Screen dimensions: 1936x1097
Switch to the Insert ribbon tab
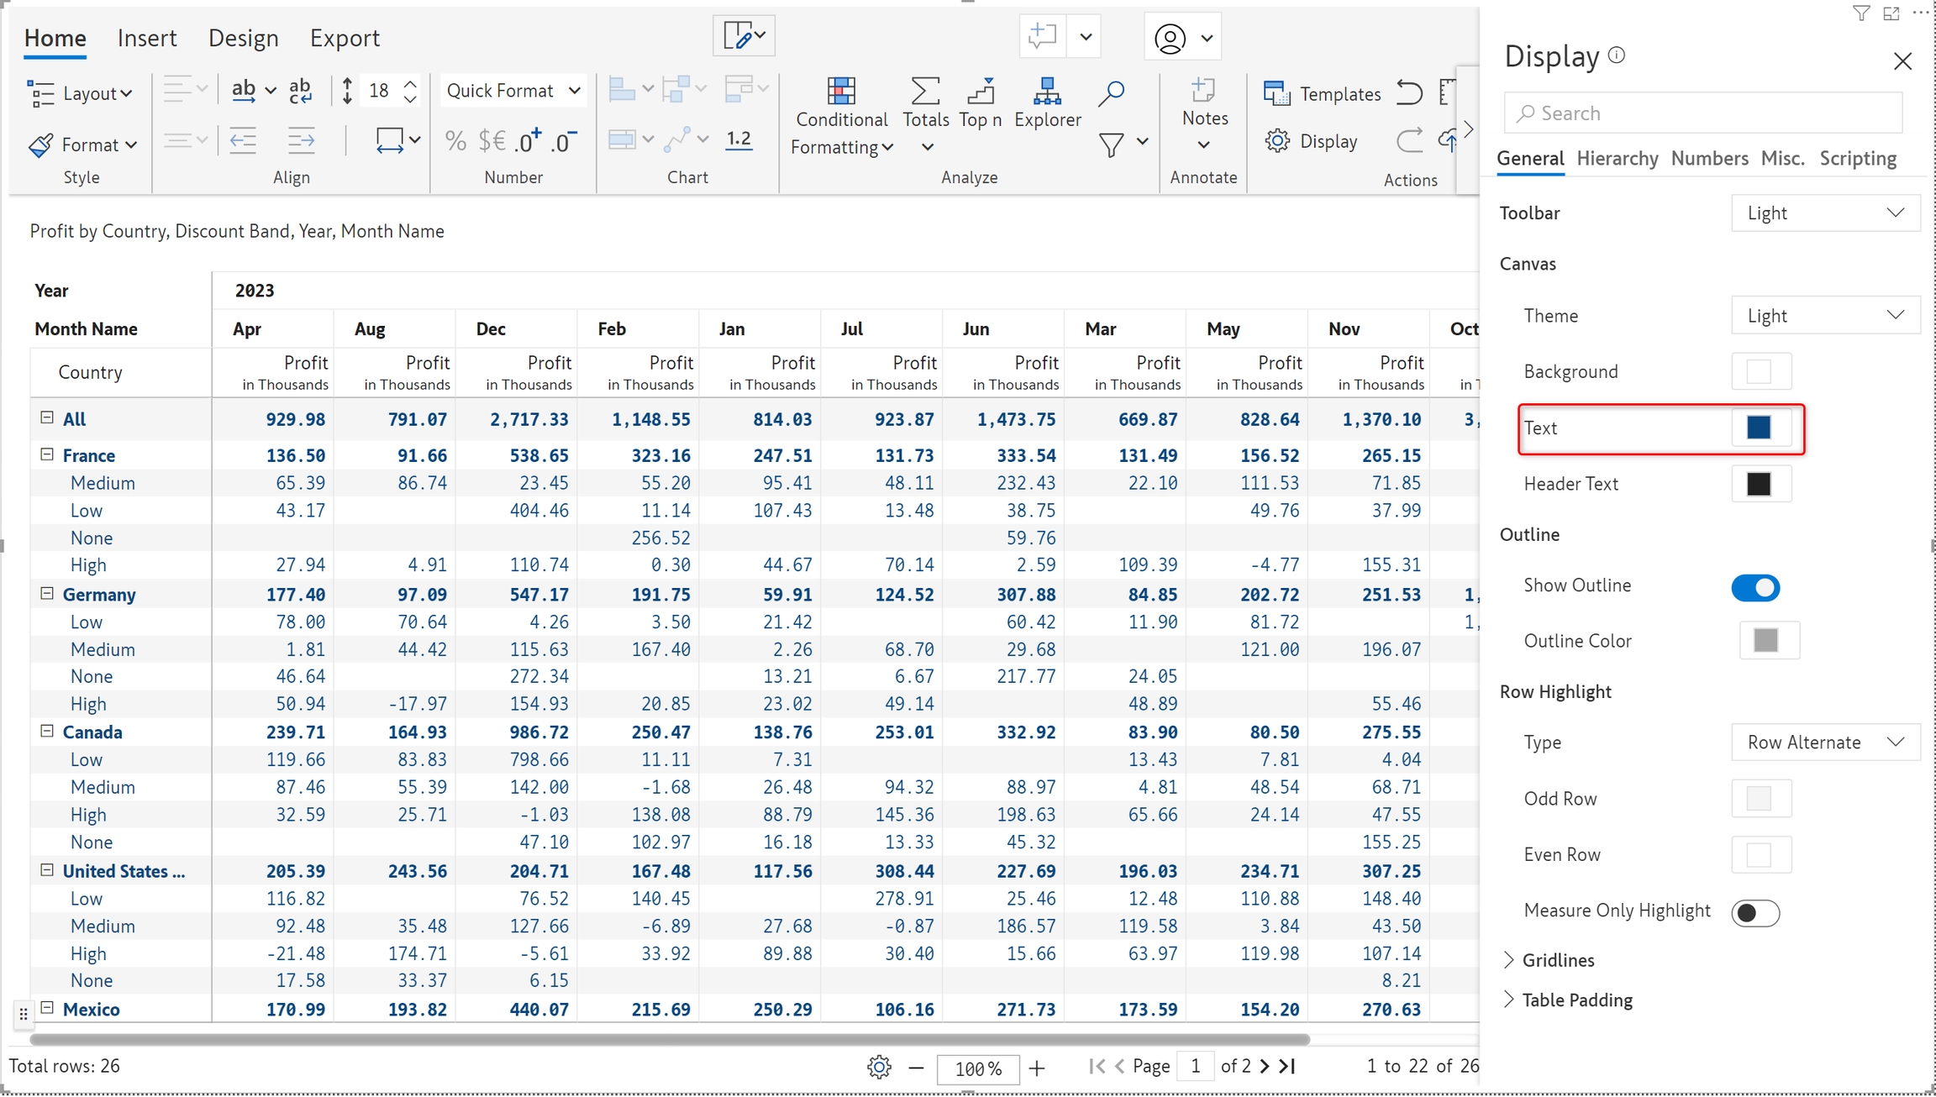146,38
